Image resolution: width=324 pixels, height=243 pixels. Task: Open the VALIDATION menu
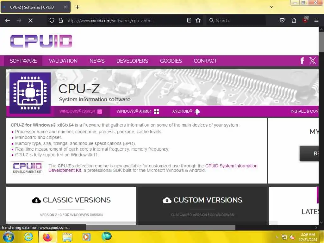pyautogui.click(x=63, y=61)
